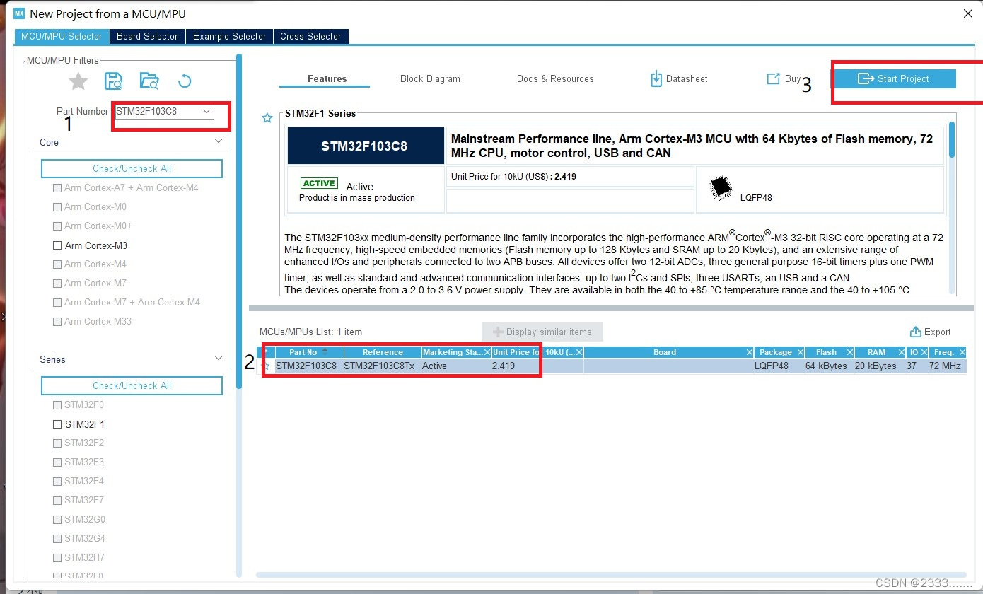
Task: Click the STM32CubeMX window logo icon
Action: (x=19, y=13)
